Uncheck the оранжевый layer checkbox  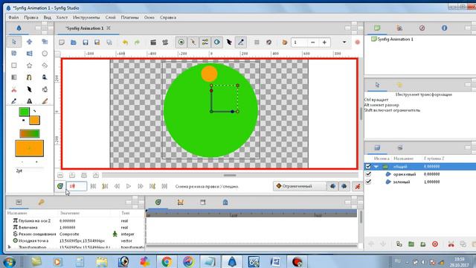[x=368, y=174]
